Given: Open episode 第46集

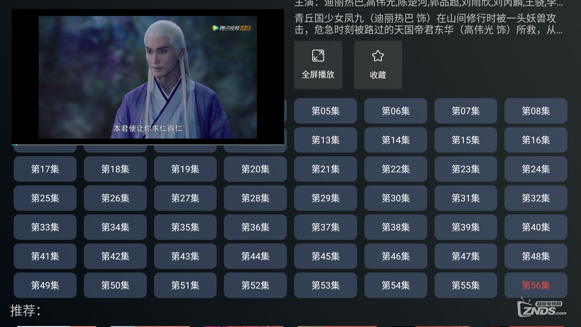Looking at the screenshot, I should tap(396, 256).
